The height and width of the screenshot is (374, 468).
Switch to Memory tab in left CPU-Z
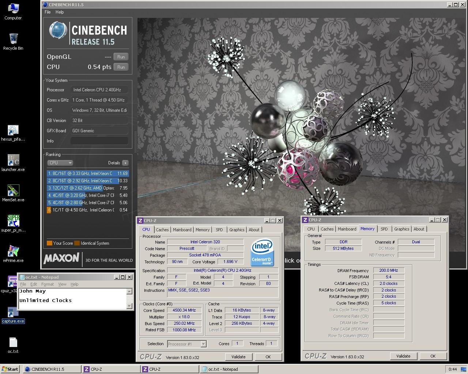pyautogui.click(x=203, y=230)
